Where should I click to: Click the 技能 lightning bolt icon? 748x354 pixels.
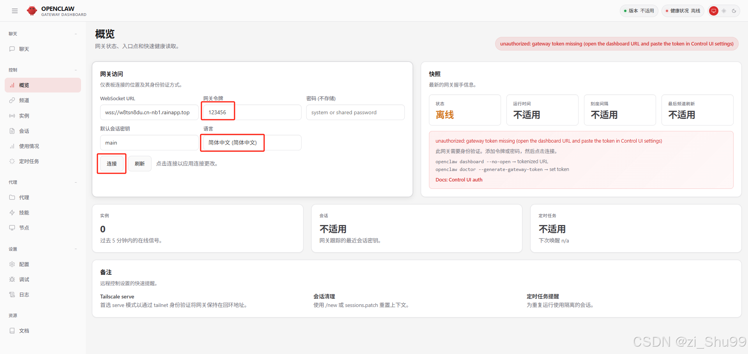coord(12,213)
